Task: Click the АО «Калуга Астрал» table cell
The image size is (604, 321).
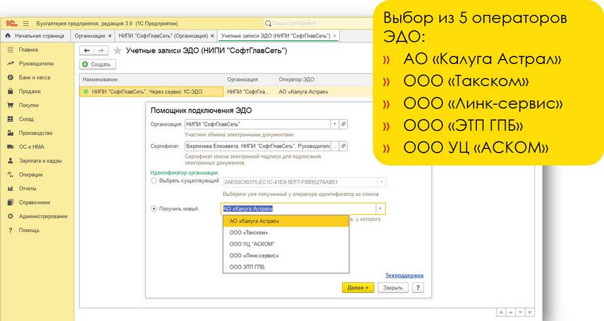Action: 325,92
